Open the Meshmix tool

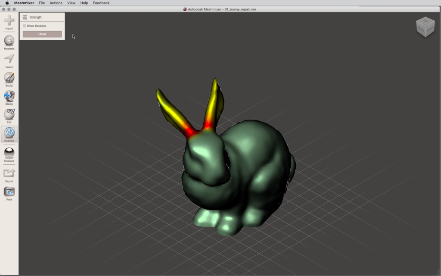point(9,41)
